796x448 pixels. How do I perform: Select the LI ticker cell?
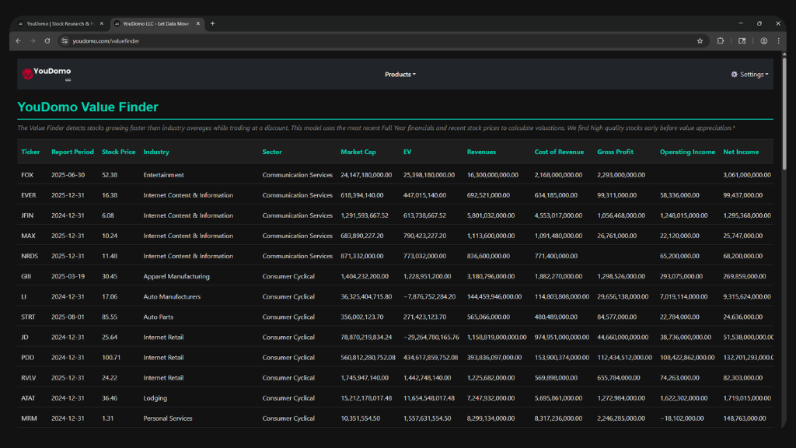[24, 296]
